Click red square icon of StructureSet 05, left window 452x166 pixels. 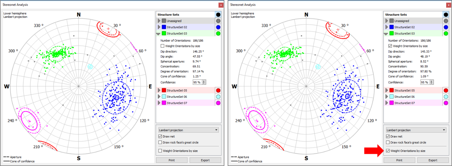[x=164, y=90]
